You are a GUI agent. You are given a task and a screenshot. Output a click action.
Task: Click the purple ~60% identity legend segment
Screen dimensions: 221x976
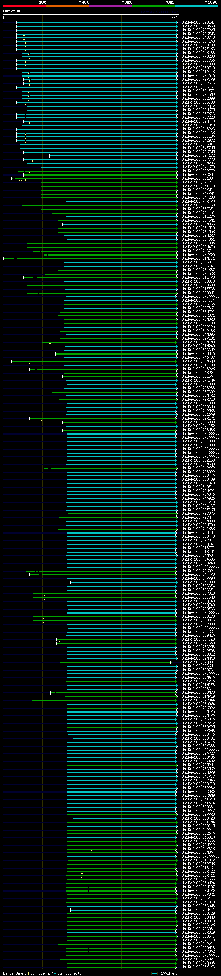coord(110,6)
